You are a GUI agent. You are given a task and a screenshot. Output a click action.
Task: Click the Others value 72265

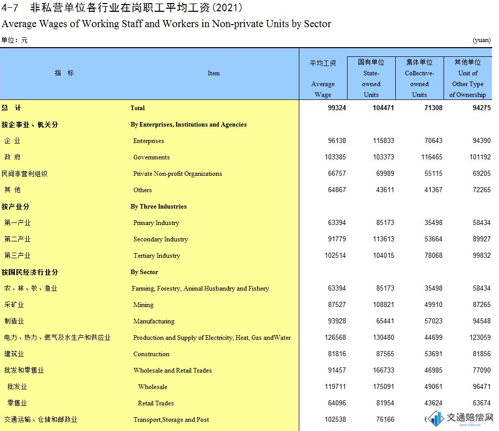(x=482, y=190)
